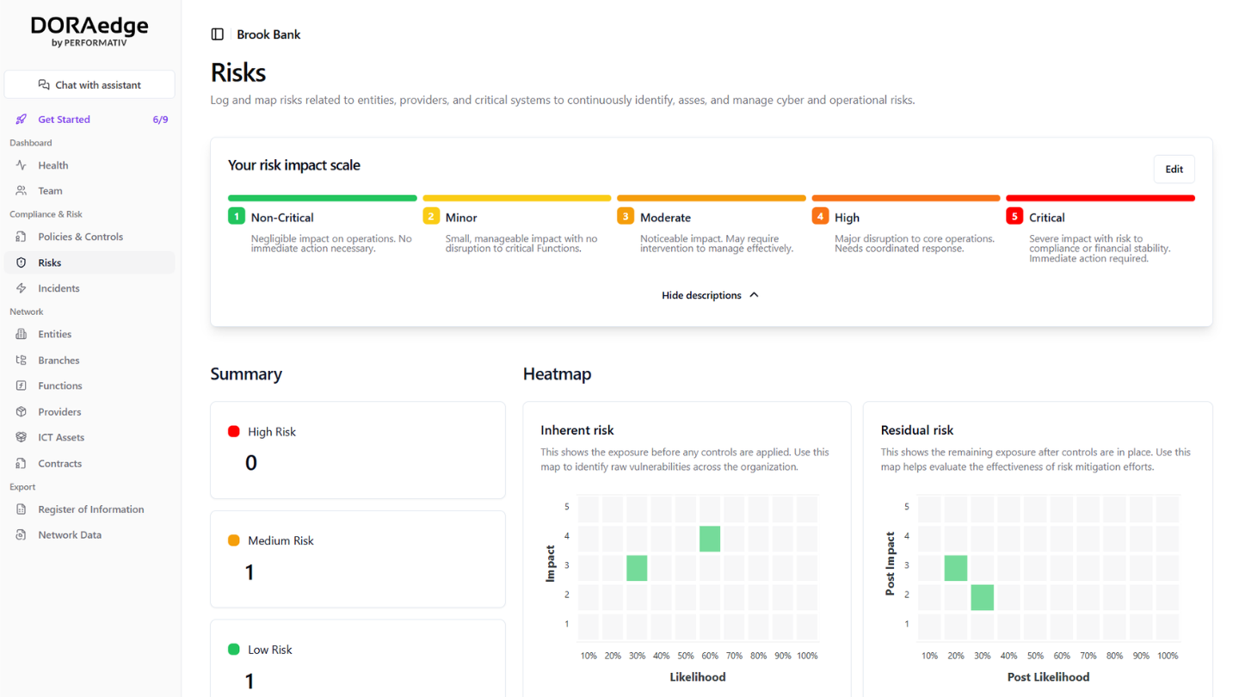Image resolution: width=1239 pixels, height=697 pixels.
Task: Open the Contracts icon under Network
Action: click(21, 463)
